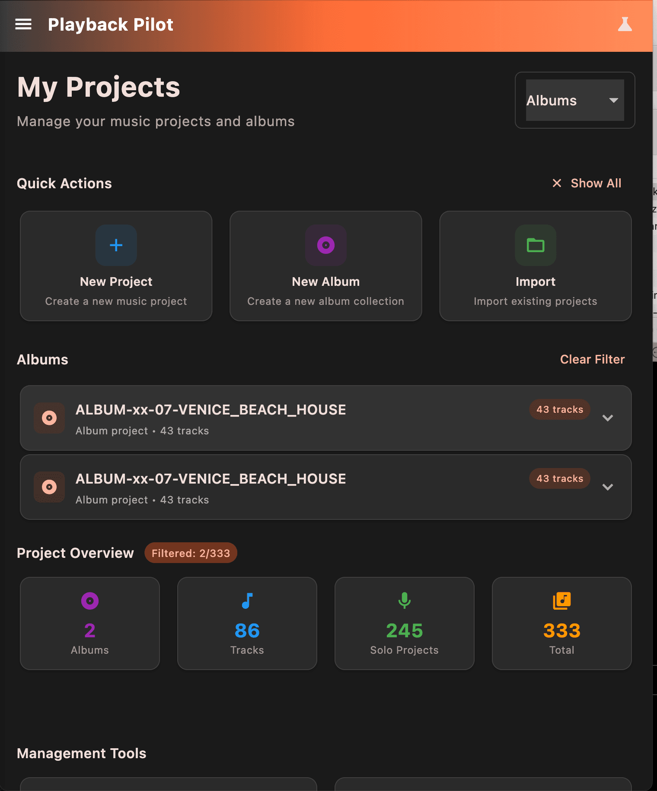Open the Albums filter dropdown
Screen dimensions: 657x791
click(574, 100)
